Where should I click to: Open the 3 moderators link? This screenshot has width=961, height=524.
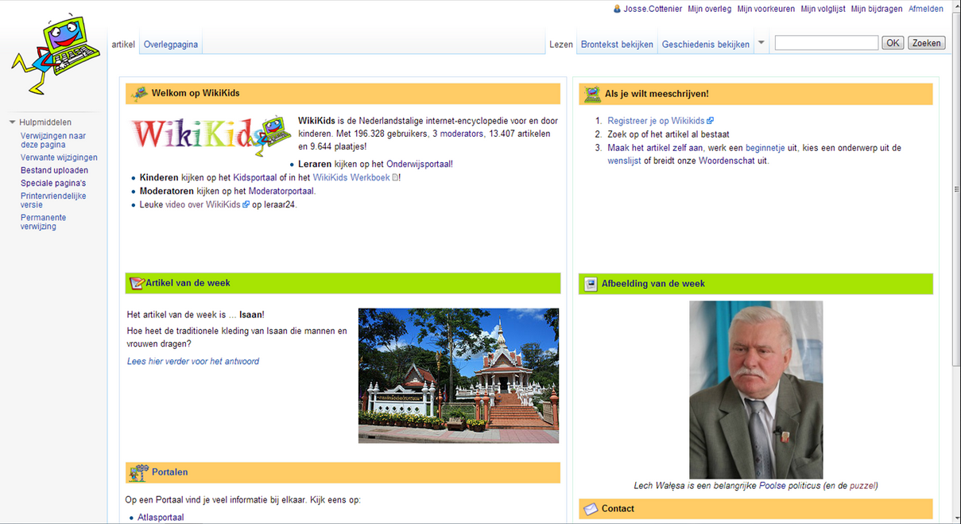[458, 134]
